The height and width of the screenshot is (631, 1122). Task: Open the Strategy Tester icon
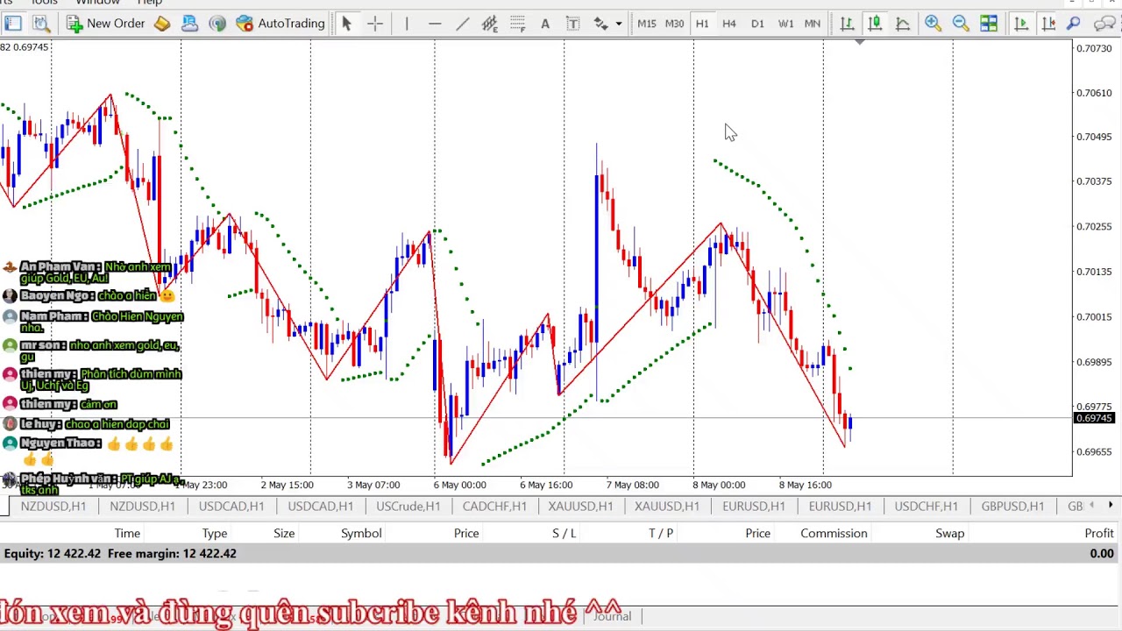point(41,24)
